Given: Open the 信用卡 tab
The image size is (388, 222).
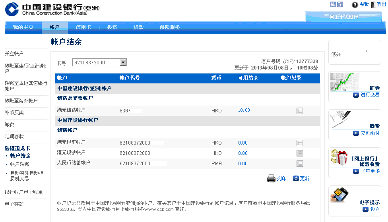Looking at the screenshot, I should pos(83,27).
